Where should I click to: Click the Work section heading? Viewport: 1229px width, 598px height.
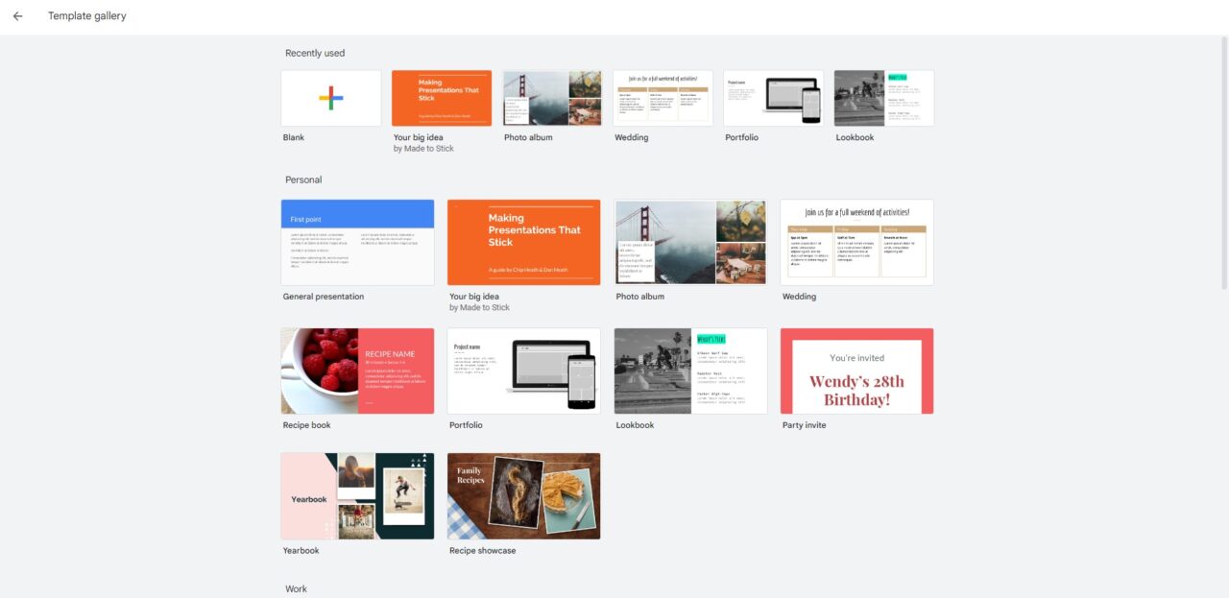pyautogui.click(x=296, y=587)
